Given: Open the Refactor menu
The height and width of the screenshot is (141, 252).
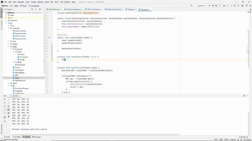Looking at the screenshot, I should point(41,2).
